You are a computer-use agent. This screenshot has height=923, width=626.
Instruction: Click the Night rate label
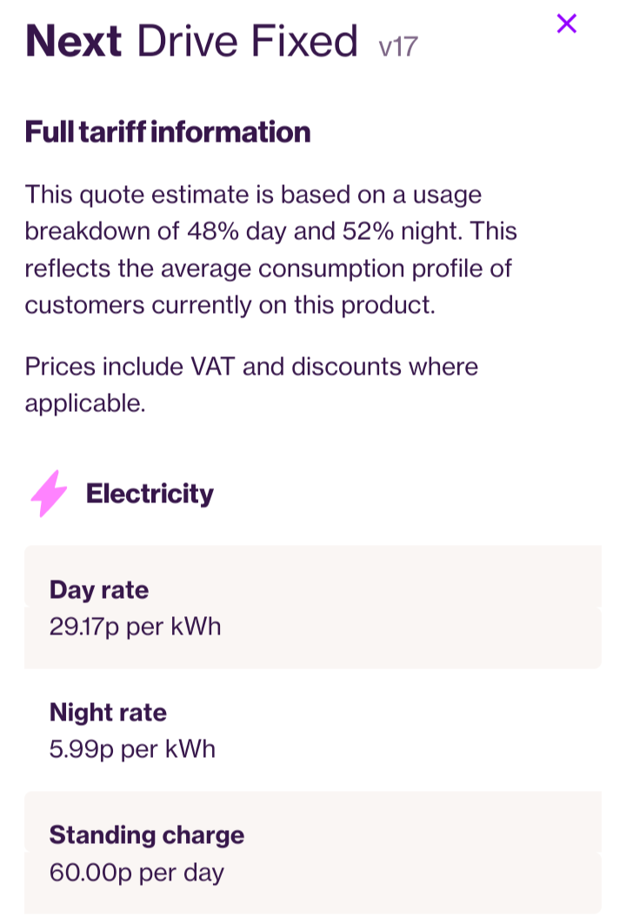108,713
